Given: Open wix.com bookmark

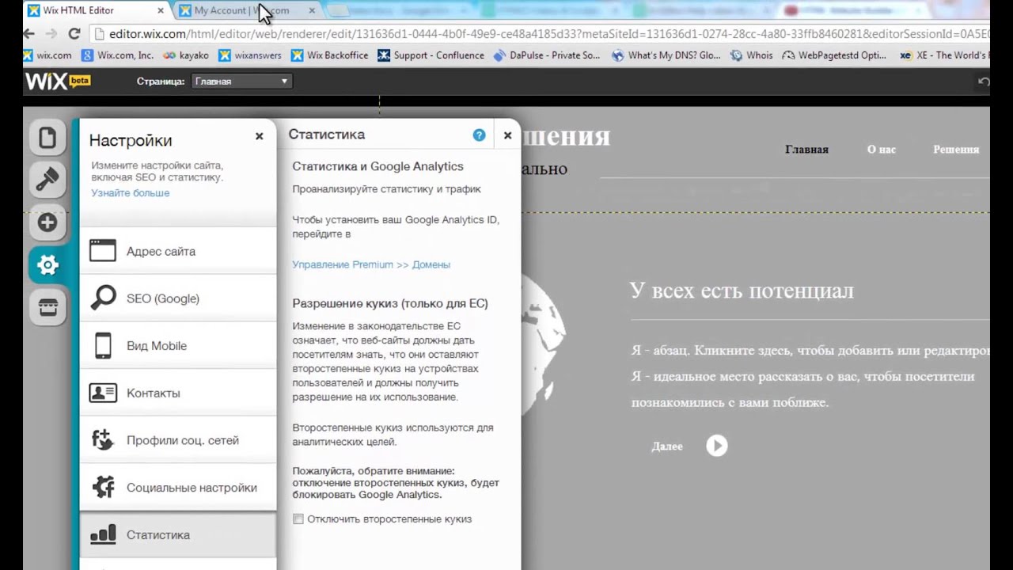Looking at the screenshot, I should point(47,55).
